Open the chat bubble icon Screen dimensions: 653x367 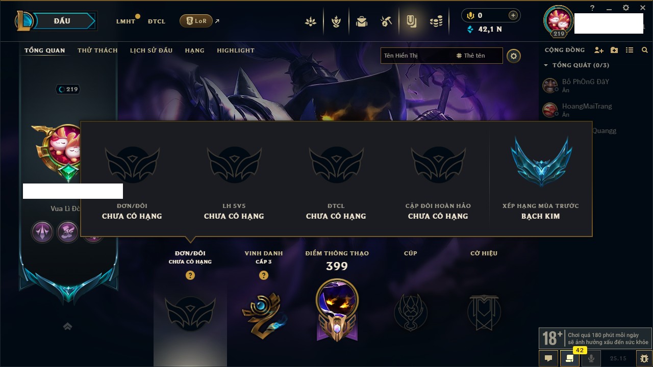[548, 358]
